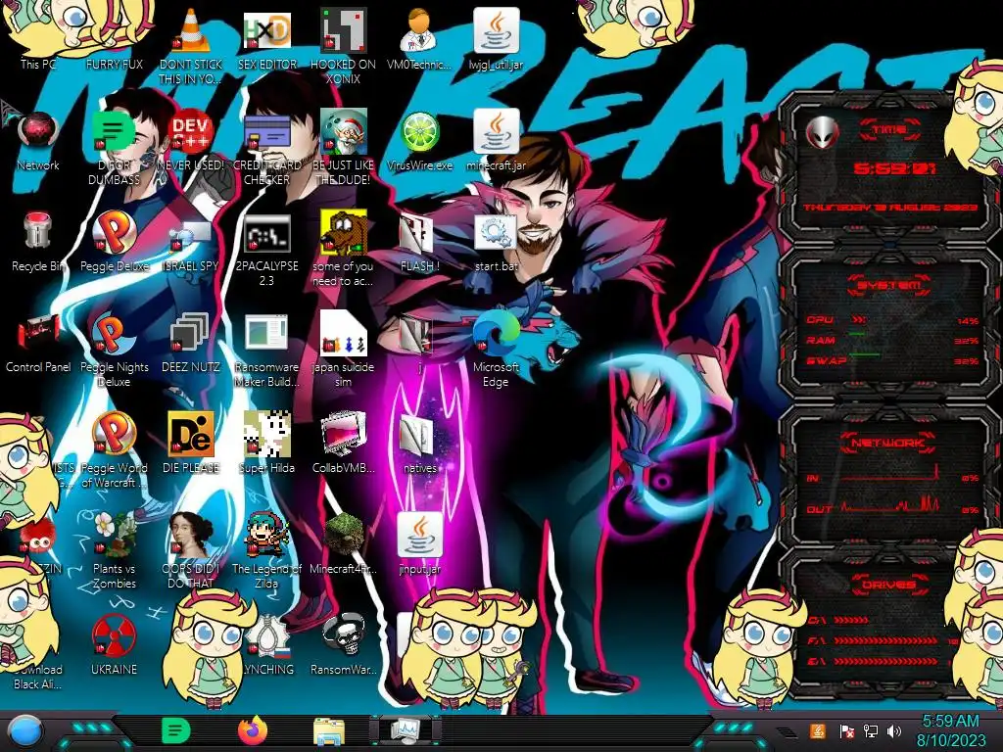Open the Recycle Bin
Screen dimensions: 1003x752
tap(38, 242)
